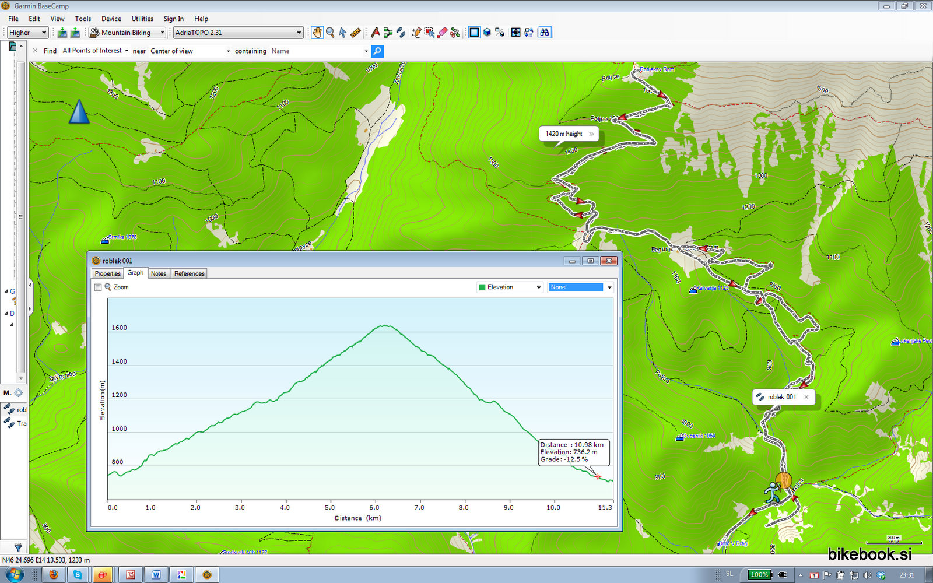Close the roblek 001 map callout
This screenshot has height=583, width=933.
click(806, 397)
